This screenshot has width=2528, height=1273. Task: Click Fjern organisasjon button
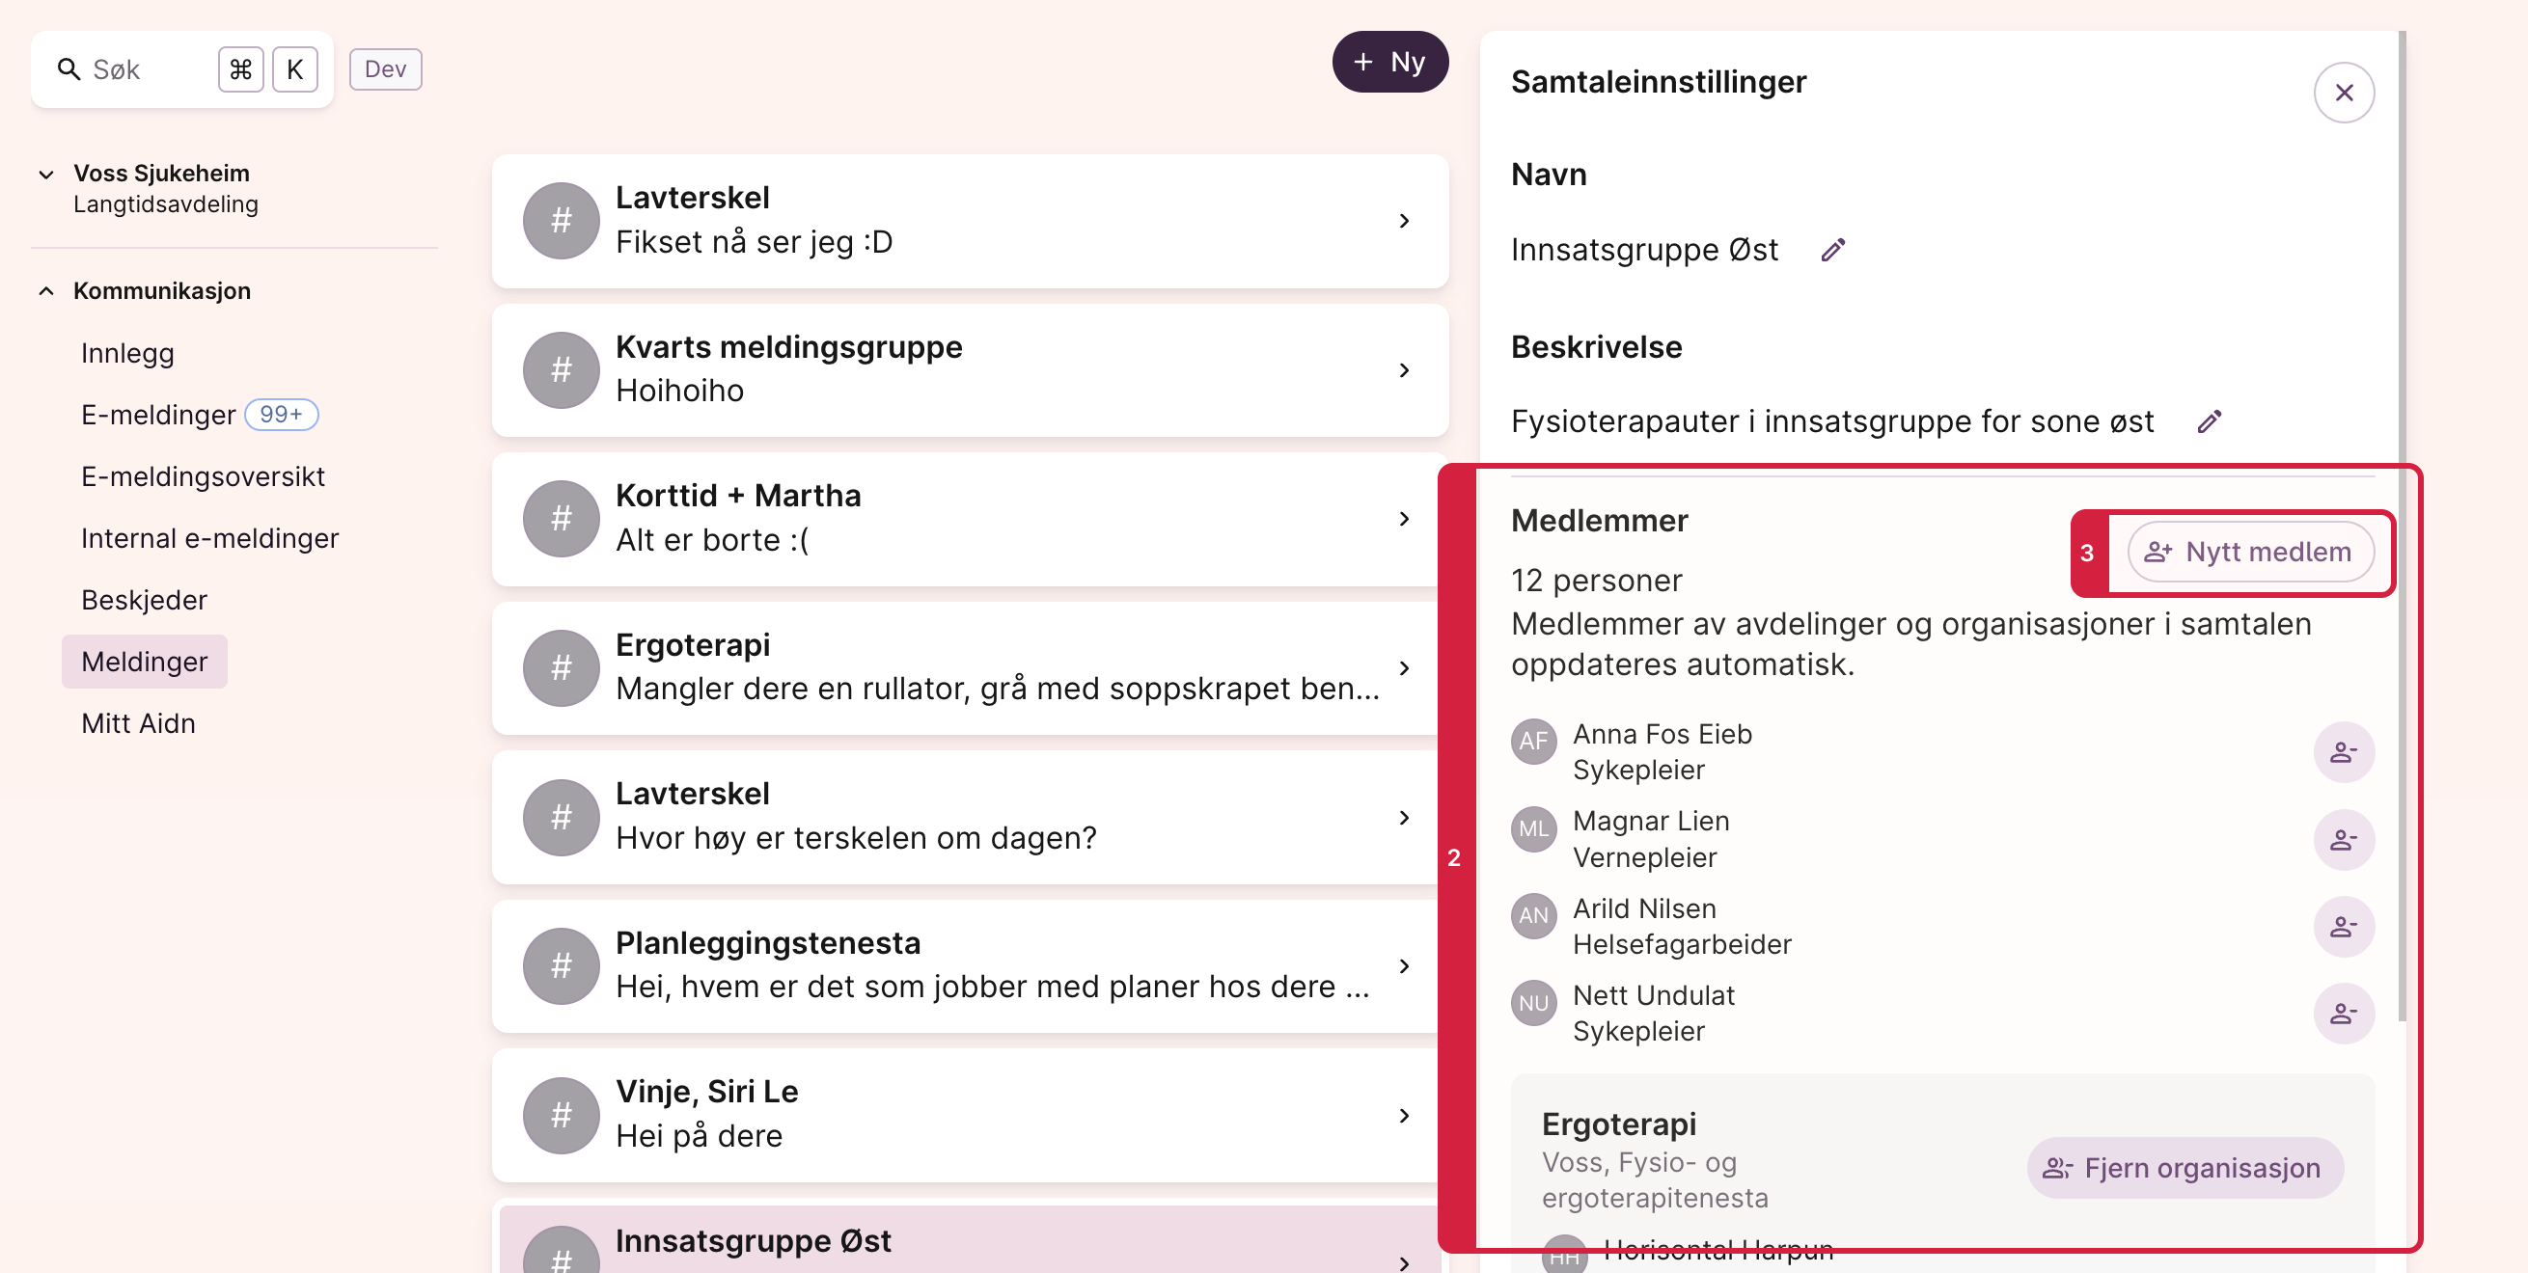(x=2185, y=1168)
